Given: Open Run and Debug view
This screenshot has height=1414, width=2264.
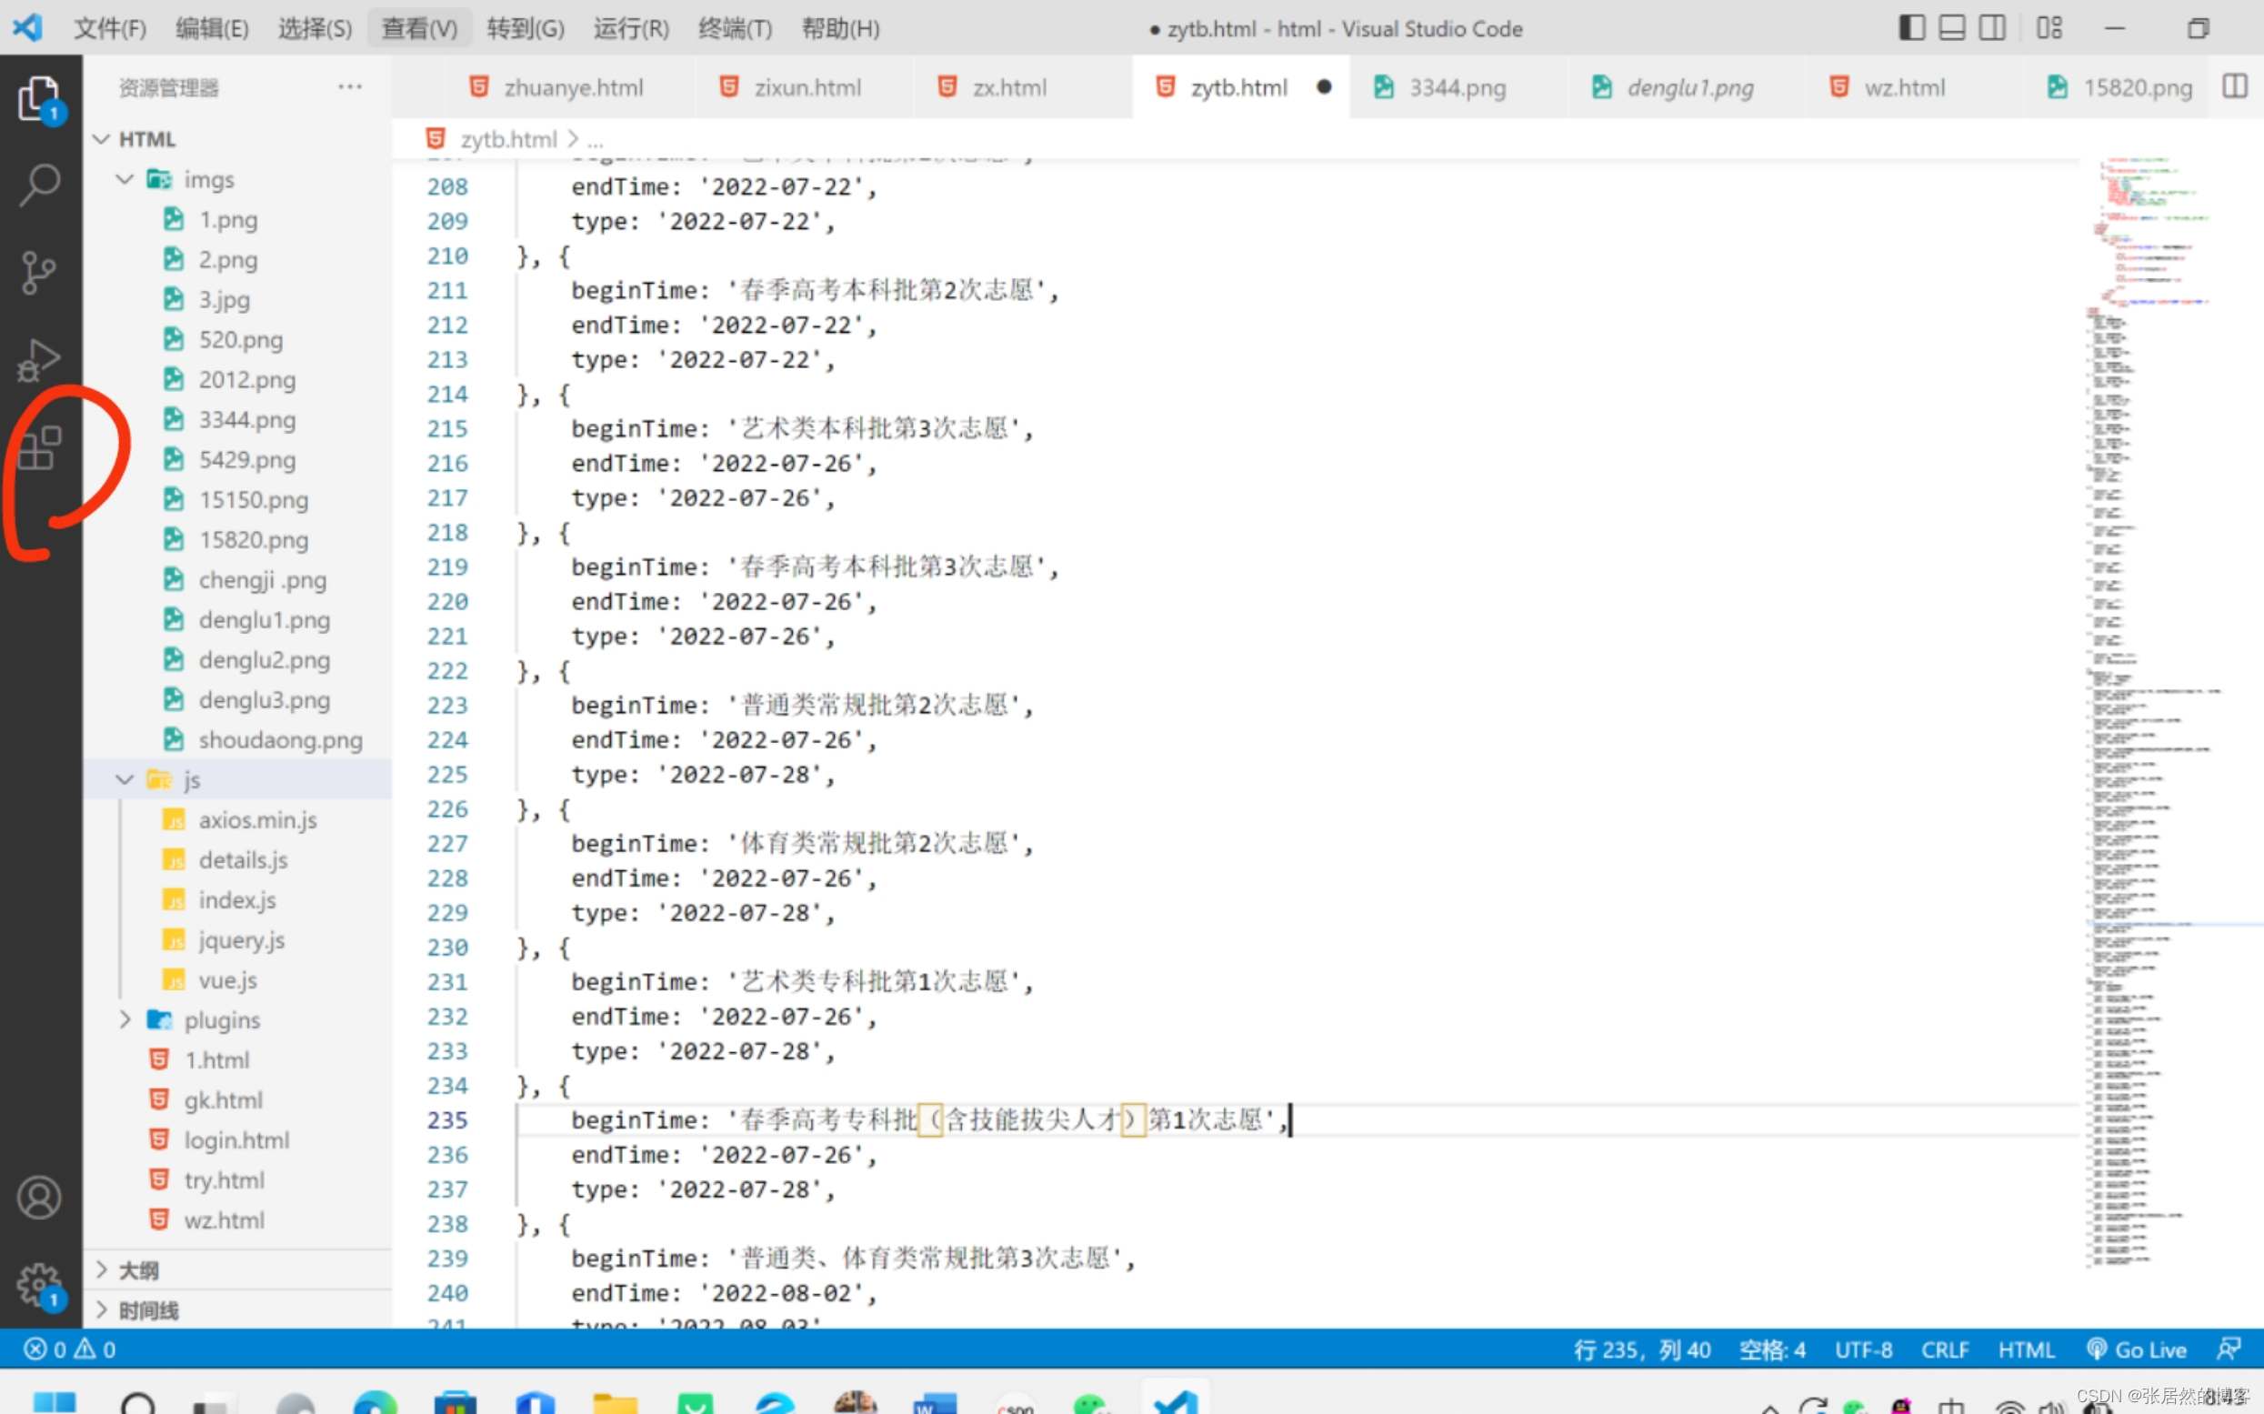Looking at the screenshot, I should (39, 360).
